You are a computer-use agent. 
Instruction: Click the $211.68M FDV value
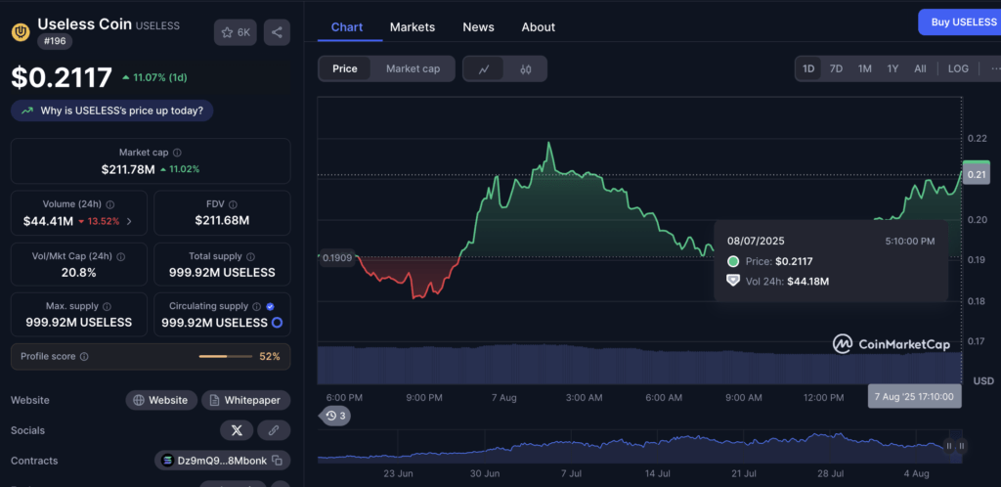pos(222,221)
